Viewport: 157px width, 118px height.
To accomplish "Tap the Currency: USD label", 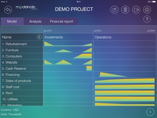I will tap(9, 110).
